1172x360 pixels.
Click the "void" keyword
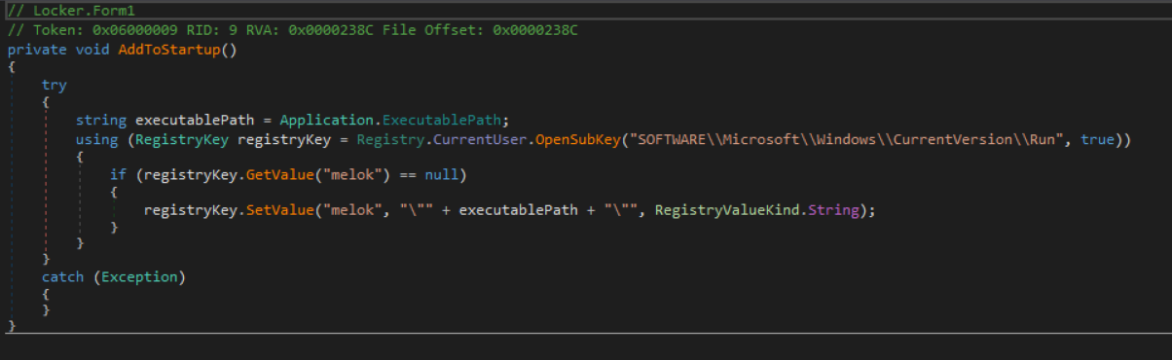click(92, 49)
